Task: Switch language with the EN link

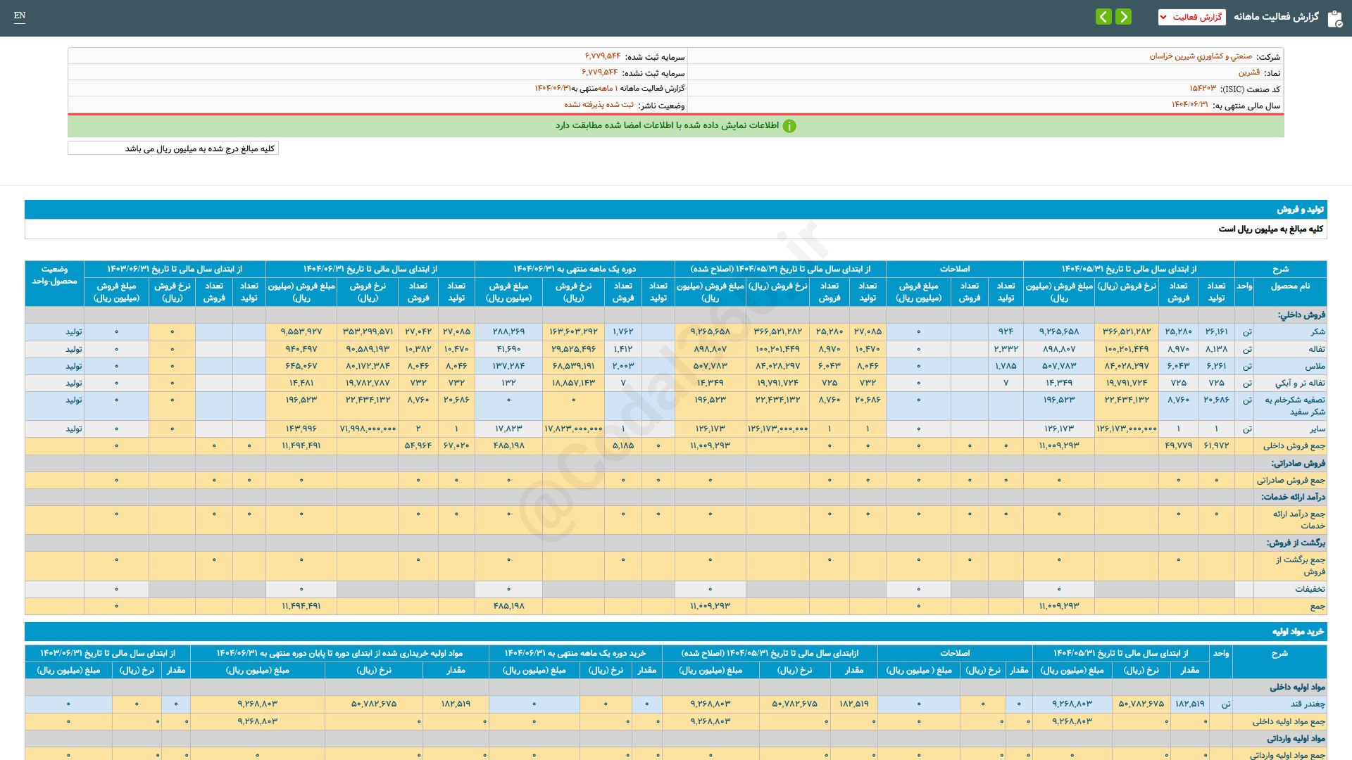Action: pyautogui.click(x=20, y=15)
